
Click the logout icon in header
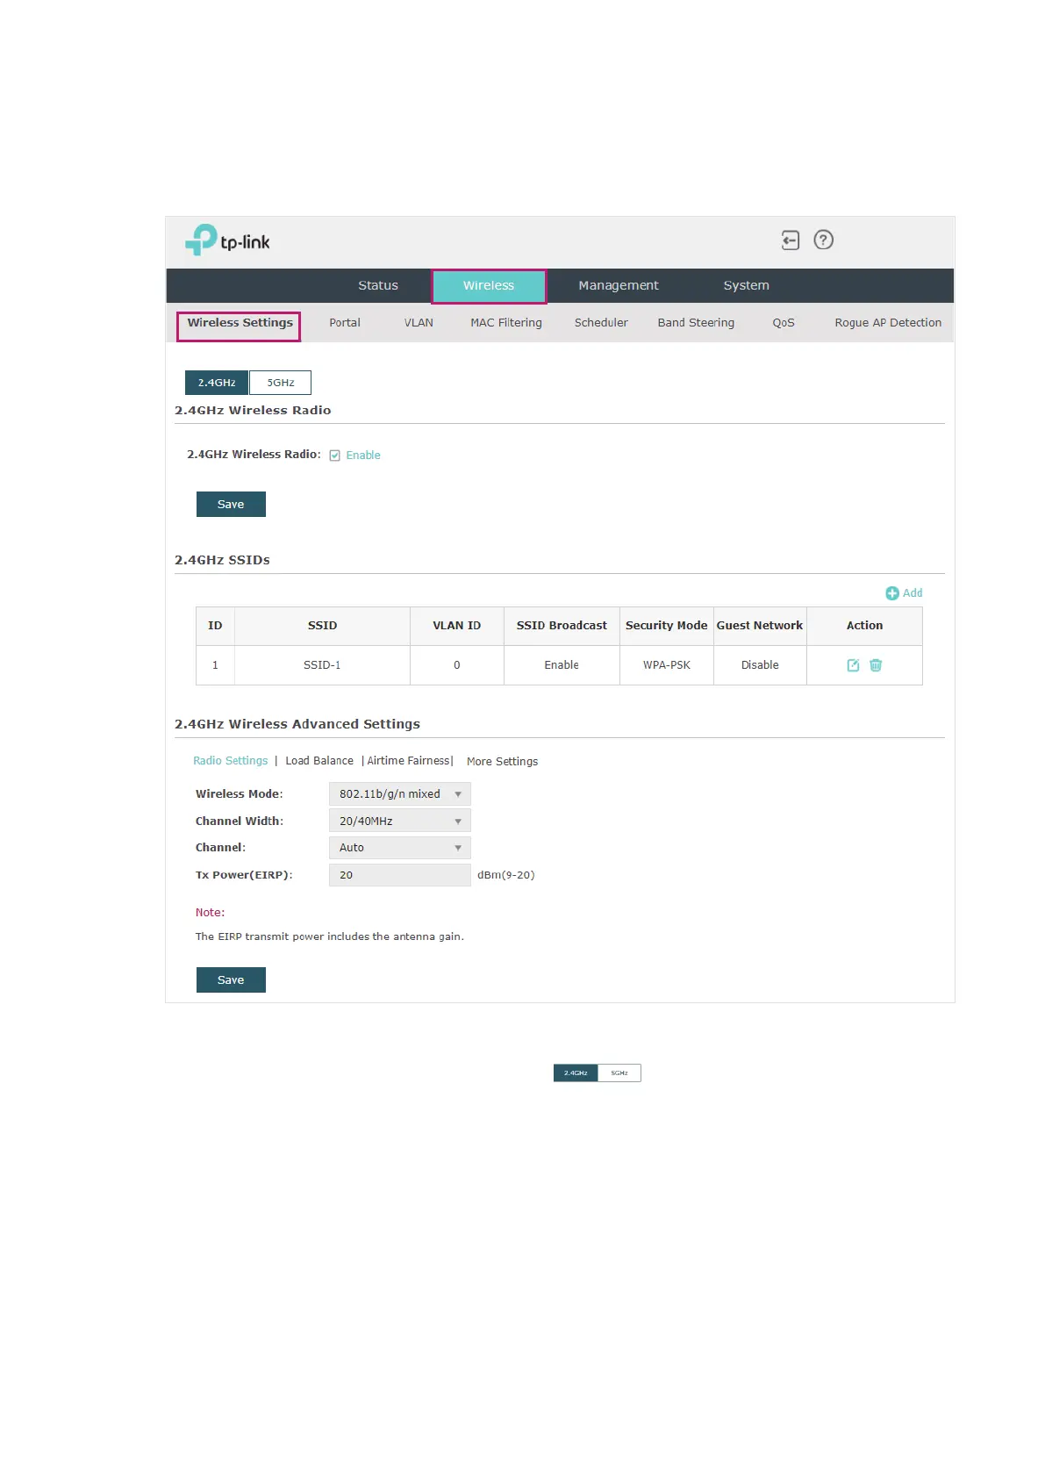tap(790, 240)
